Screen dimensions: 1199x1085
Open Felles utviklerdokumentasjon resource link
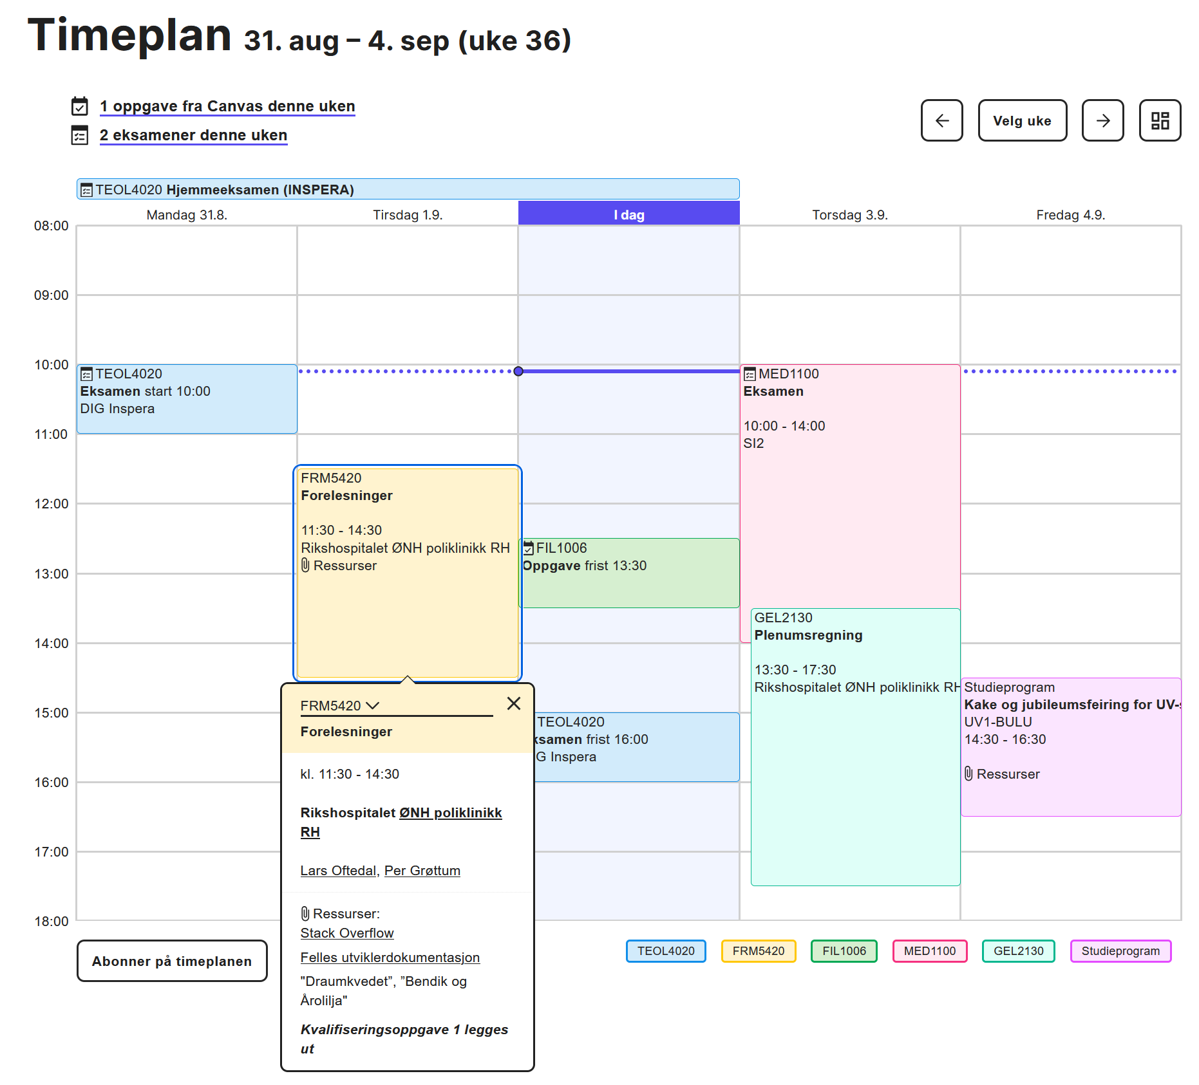pyautogui.click(x=390, y=958)
